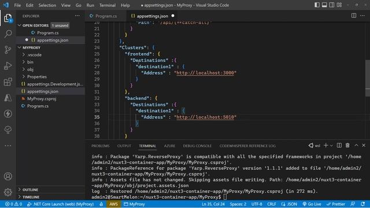Close the terminal panel

(364, 146)
